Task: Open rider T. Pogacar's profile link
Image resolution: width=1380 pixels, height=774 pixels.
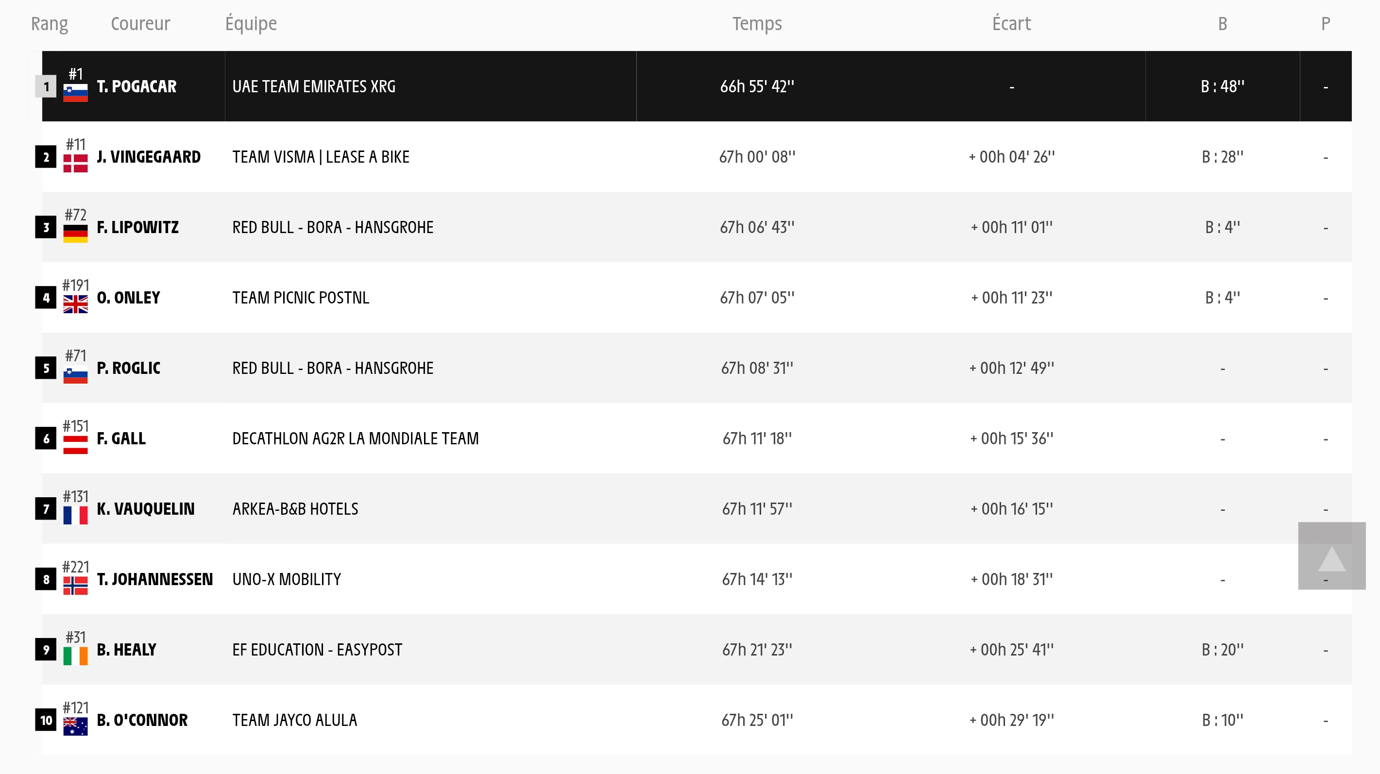Action: coord(136,86)
